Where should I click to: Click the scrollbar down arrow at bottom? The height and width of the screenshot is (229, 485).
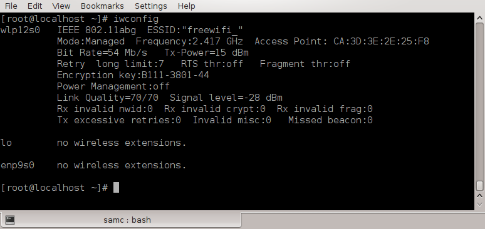(479, 205)
